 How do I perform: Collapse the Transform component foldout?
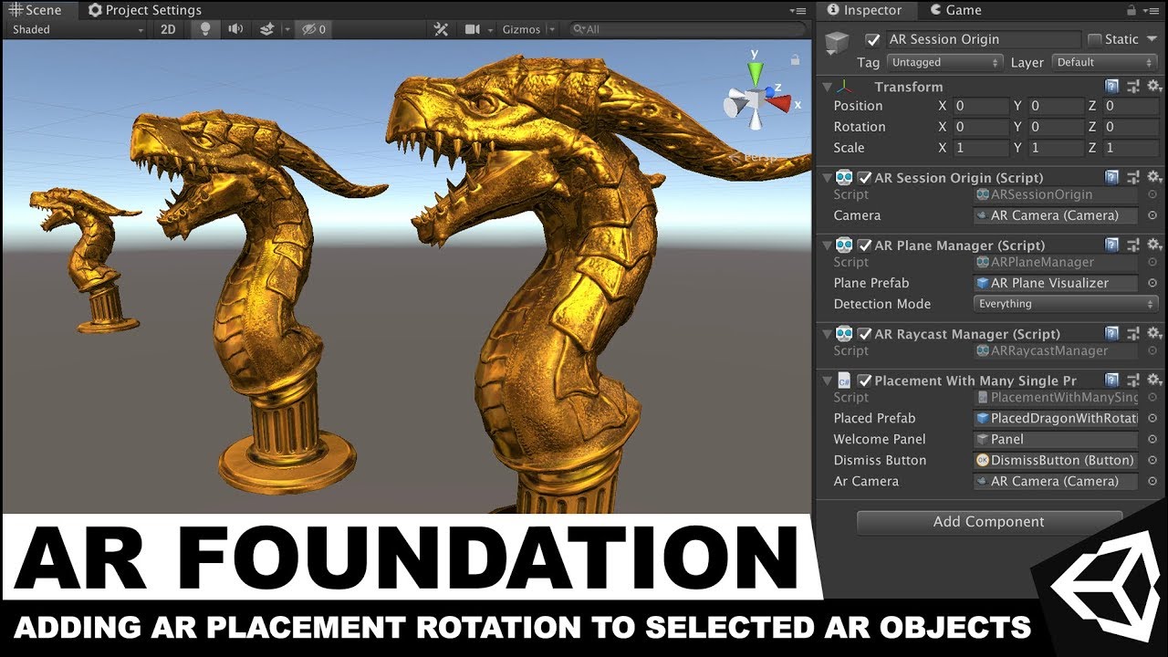(827, 87)
